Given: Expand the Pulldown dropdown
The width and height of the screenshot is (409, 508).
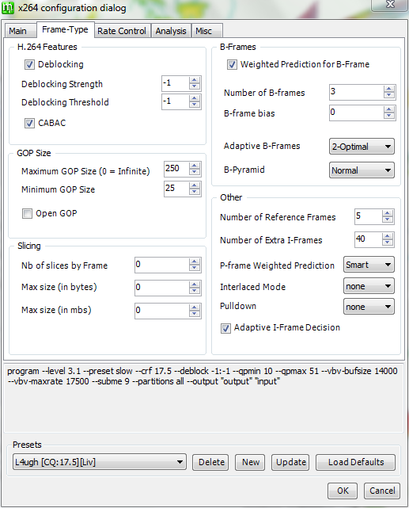Looking at the screenshot, I should [x=369, y=307].
